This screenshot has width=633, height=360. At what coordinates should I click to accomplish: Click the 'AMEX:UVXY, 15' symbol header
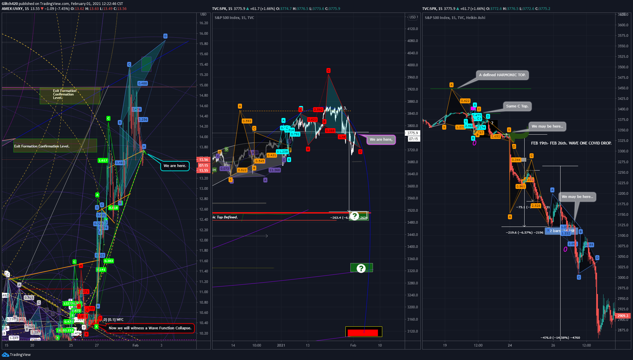(x=15, y=9)
